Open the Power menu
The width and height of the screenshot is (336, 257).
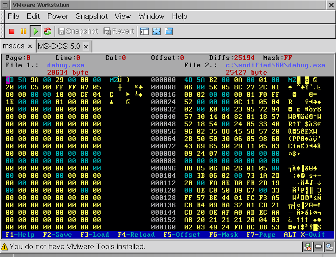point(58,17)
